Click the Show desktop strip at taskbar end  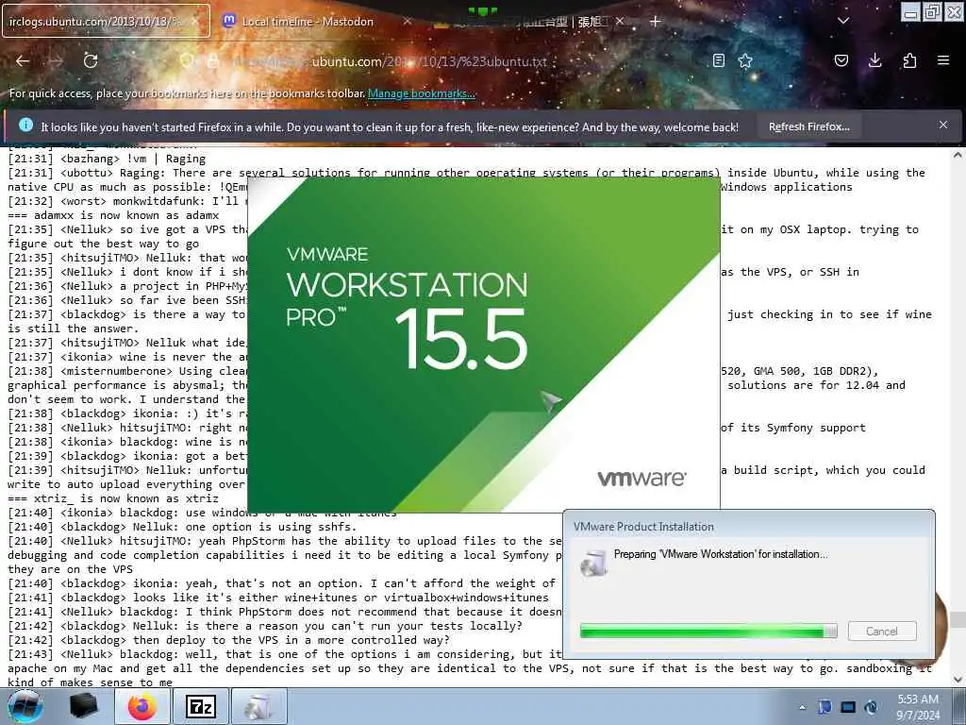[x=960, y=706]
